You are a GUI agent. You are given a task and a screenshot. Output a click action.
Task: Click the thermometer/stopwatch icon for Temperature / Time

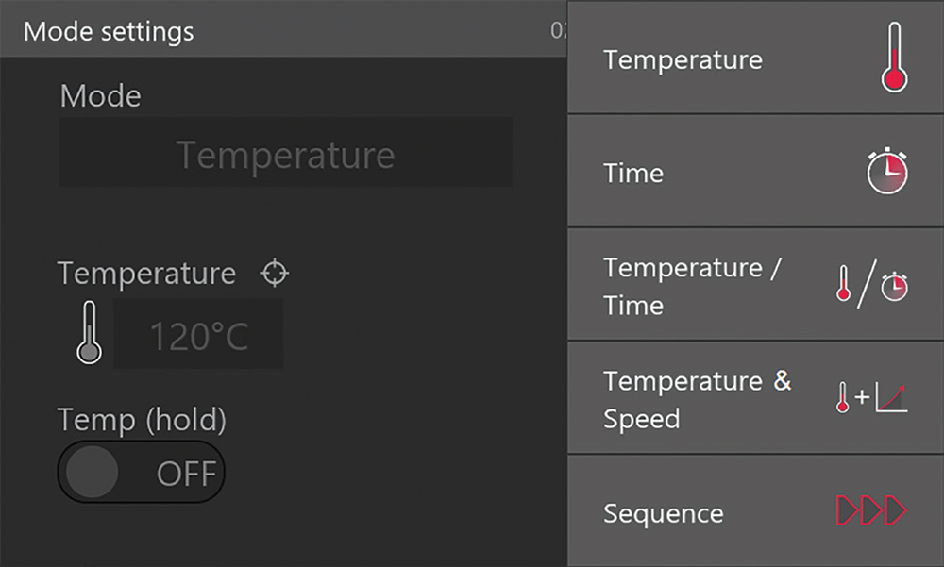tap(872, 286)
